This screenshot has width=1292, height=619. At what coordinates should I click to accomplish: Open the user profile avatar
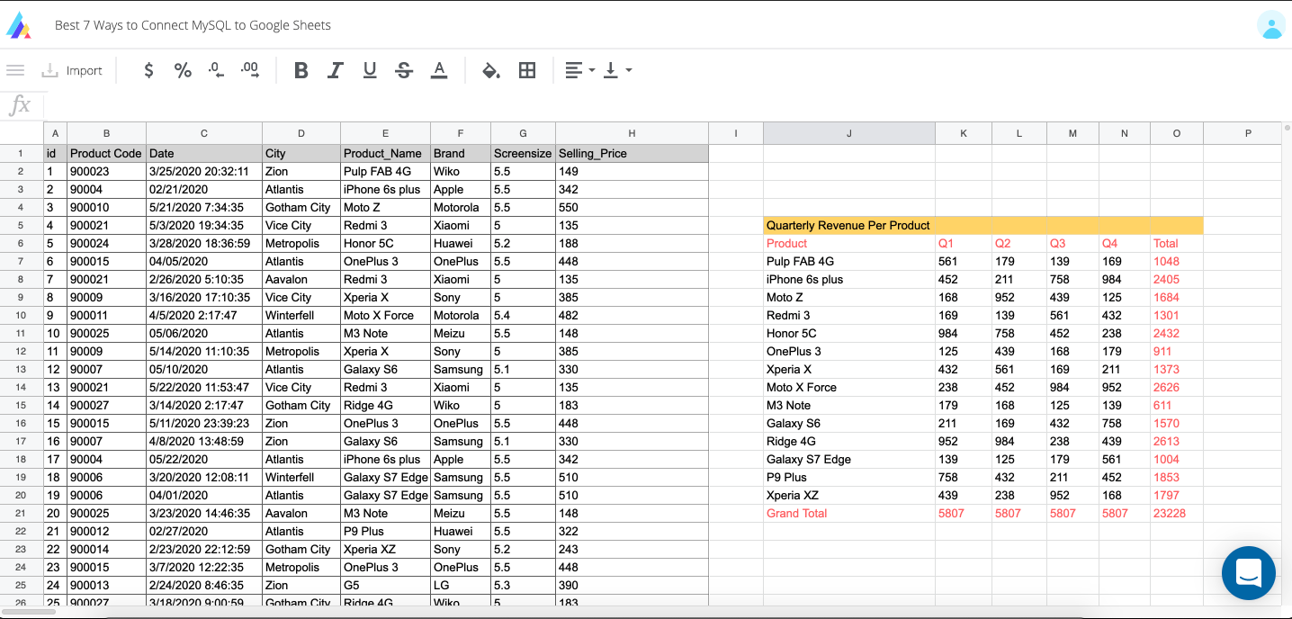click(1271, 25)
